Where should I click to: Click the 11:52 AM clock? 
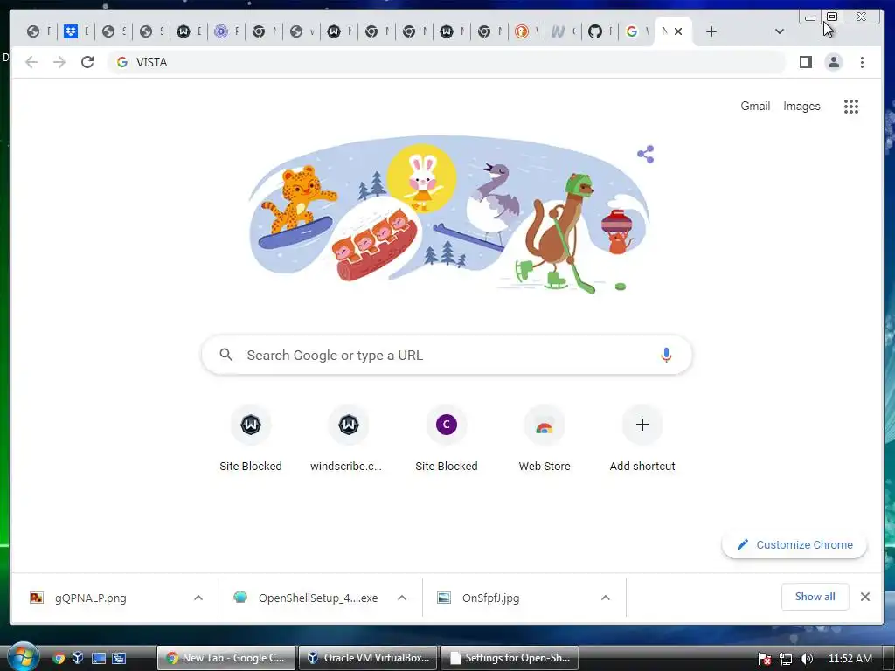click(850, 659)
